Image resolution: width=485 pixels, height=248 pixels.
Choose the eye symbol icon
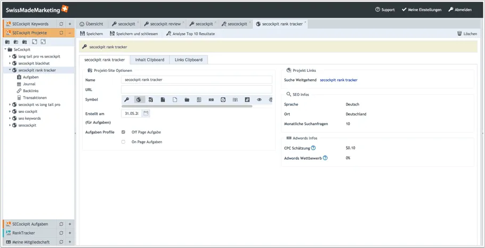click(x=260, y=100)
